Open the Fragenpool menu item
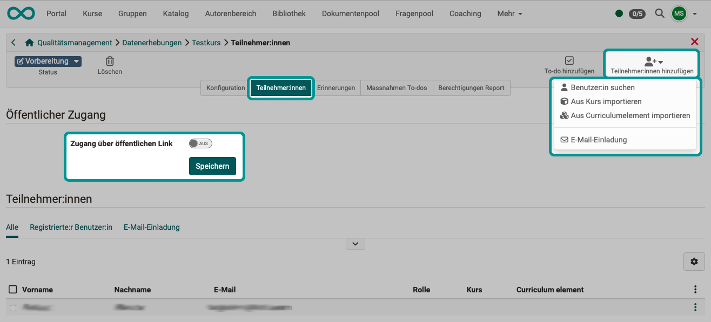The height and width of the screenshot is (322, 711). tap(414, 13)
